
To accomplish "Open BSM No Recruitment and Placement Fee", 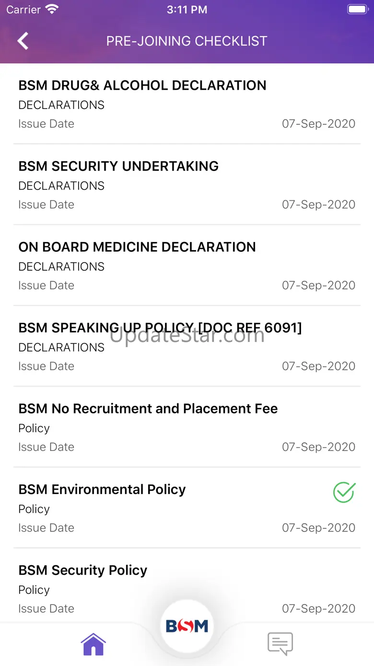I will [x=148, y=409].
